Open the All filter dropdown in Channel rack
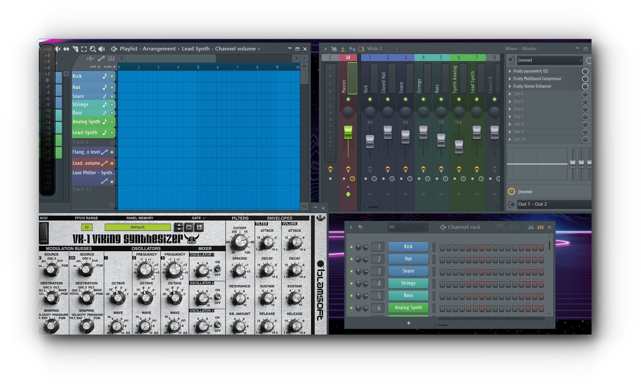This screenshot has width=641, height=384. tap(408, 227)
